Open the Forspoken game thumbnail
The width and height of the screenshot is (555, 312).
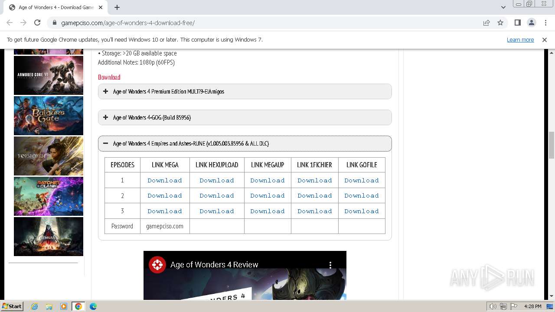click(49, 156)
